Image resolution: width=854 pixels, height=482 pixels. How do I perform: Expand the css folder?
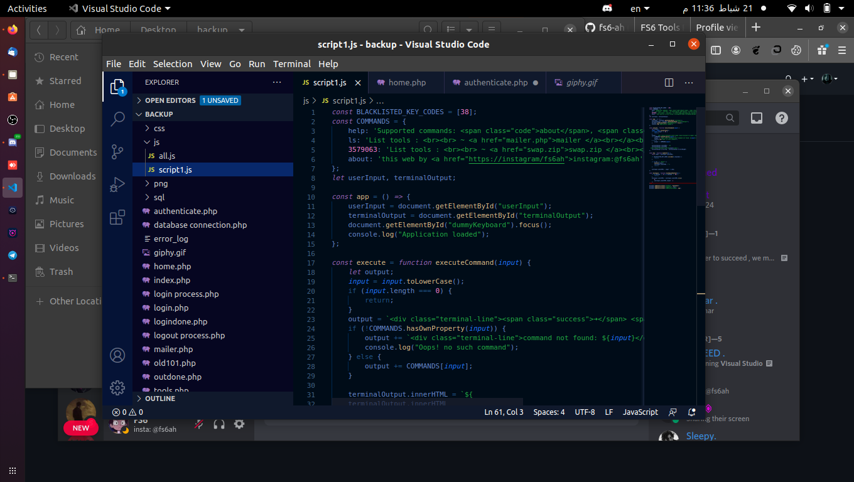pyautogui.click(x=159, y=128)
